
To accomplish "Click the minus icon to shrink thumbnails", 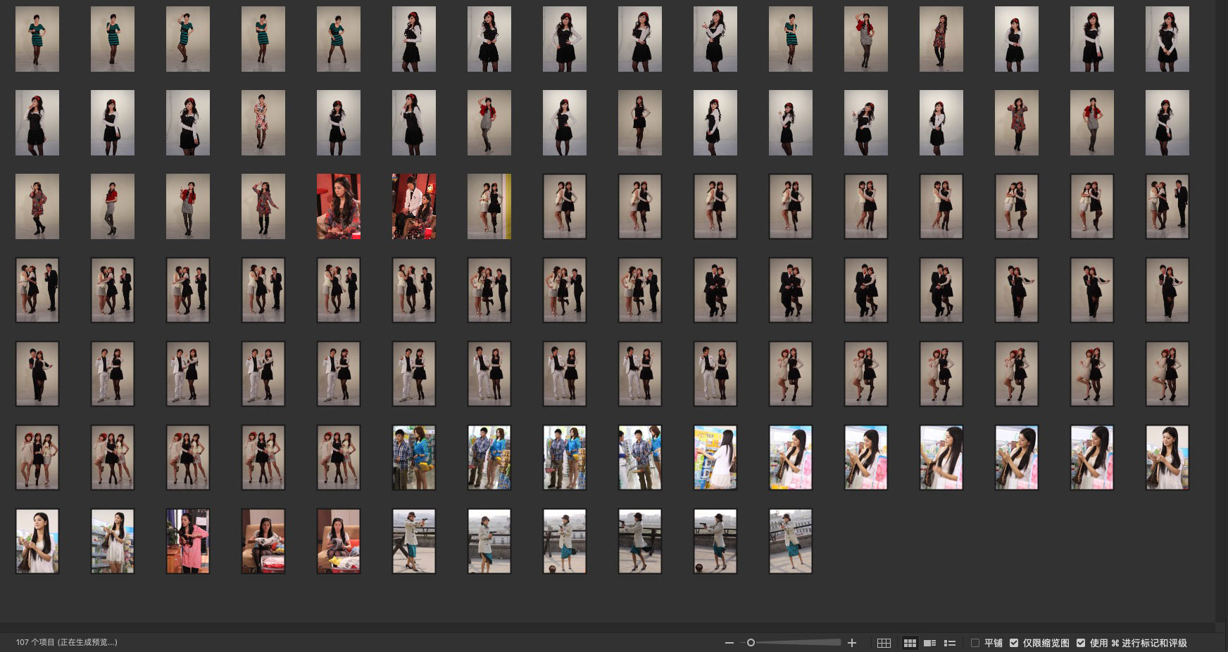I will (x=729, y=643).
